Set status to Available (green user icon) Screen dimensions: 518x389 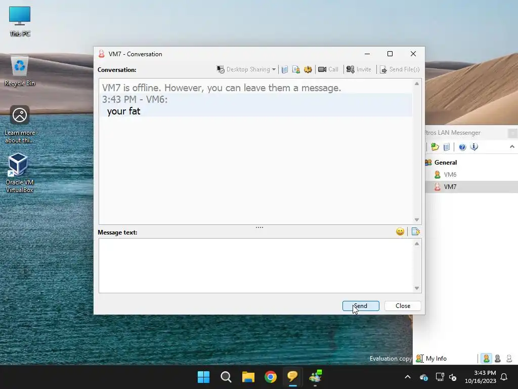click(486, 359)
